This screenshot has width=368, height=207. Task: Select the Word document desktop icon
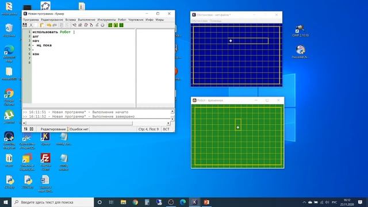(x=45, y=184)
